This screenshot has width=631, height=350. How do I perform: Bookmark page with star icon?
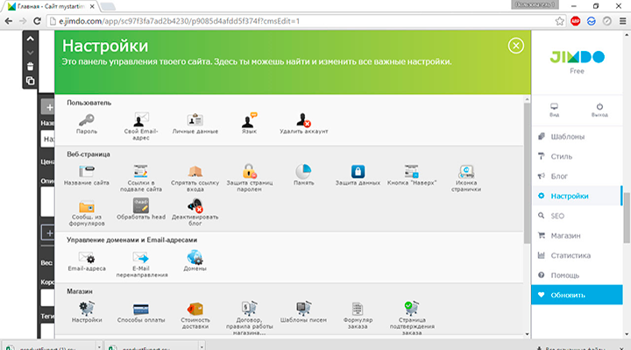tap(559, 21)
